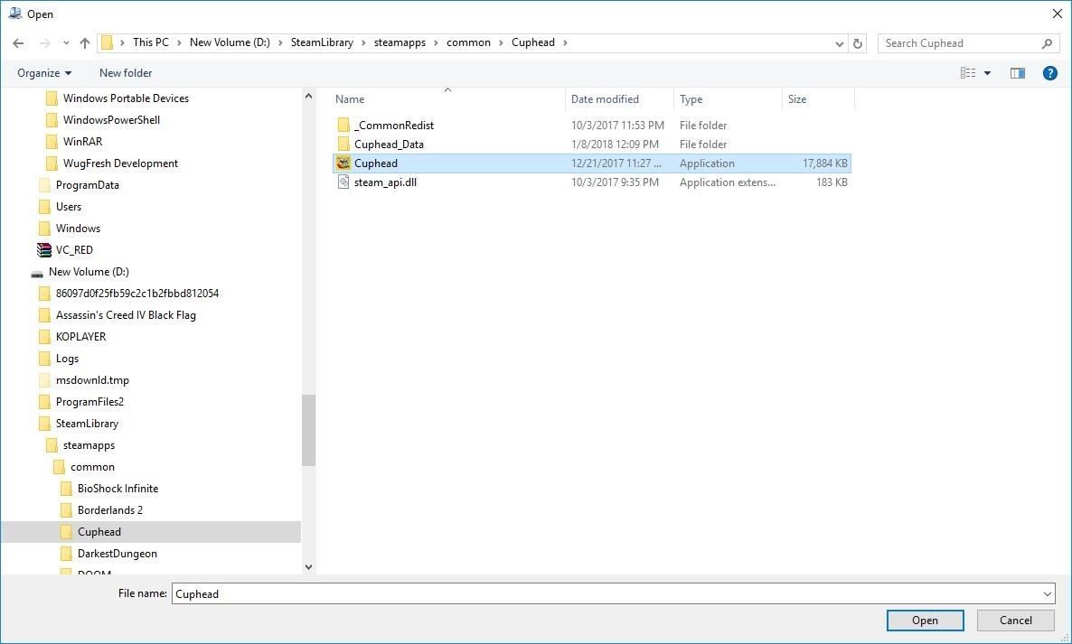Open the Organize dropdown menu
The width and height of the screenshot is (1072, 644).
pos(43,72)
